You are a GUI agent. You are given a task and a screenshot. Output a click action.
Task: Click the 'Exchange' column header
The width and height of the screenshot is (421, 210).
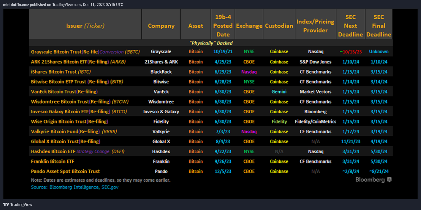pyautogui.click(x=249, y=26)
